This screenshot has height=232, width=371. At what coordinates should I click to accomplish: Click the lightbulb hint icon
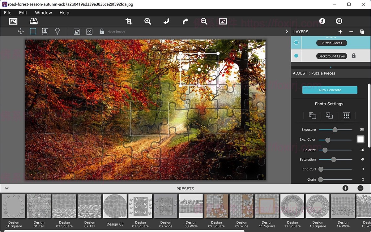pyautogui.click(x=58, y=31)
